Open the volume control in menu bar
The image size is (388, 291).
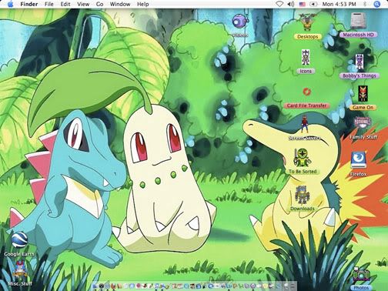pos(290,4)
